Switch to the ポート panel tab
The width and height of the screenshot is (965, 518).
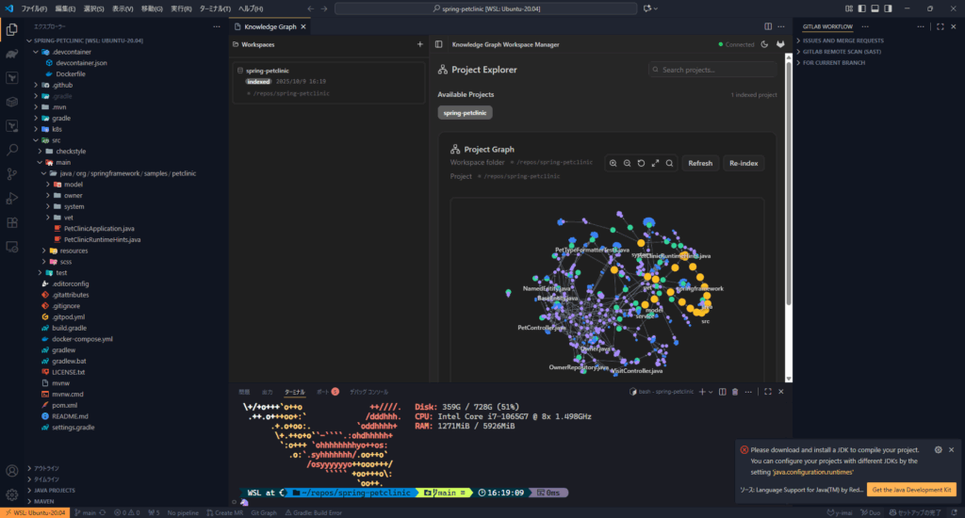(x=323, y=391)
